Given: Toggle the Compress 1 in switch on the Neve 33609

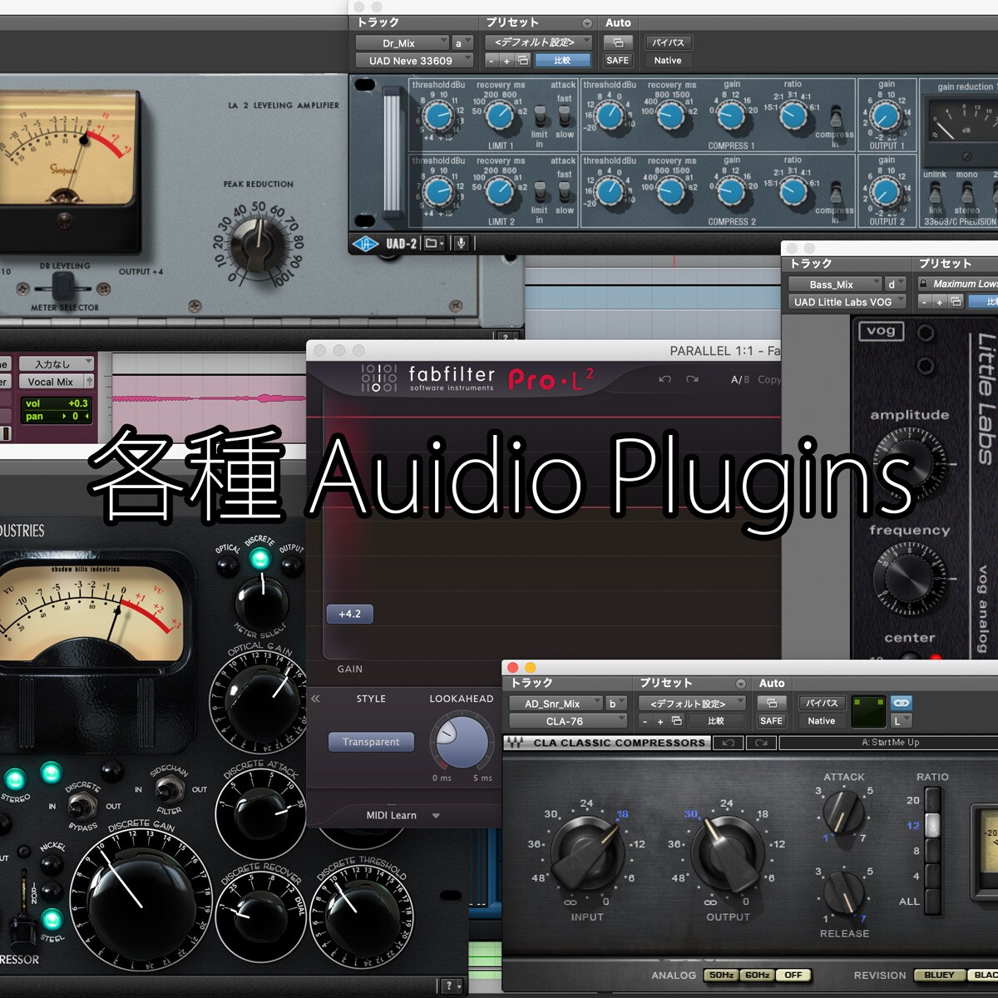Looking at the screenshot, I should (836, 118).
